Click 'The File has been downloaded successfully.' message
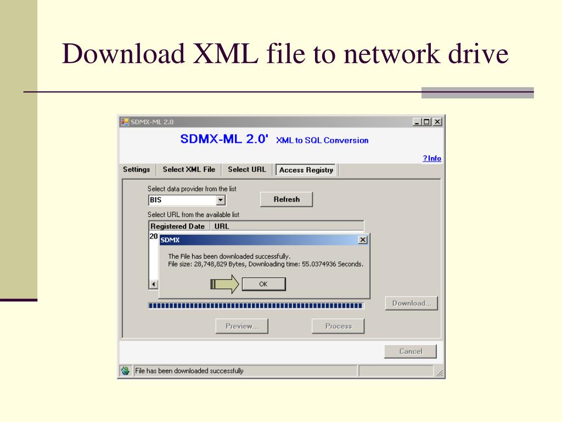Image resolution: width=562 pixels, height=422 pixels. click(x=229, y=256)
